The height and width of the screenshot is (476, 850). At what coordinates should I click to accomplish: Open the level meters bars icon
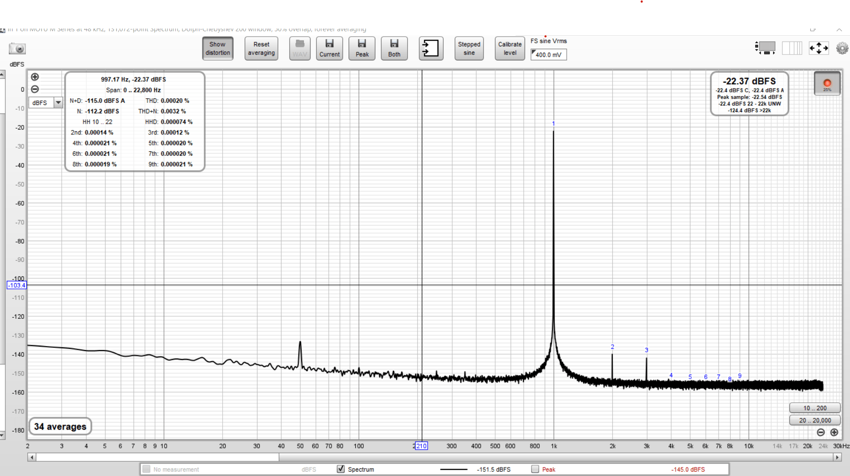click(x=792, y=48)
